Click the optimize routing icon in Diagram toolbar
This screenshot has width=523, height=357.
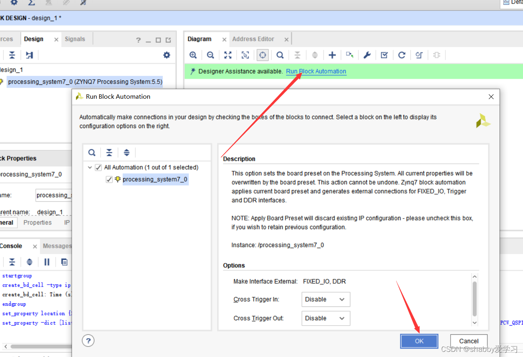pyautogui.click(x=419, y=55)
